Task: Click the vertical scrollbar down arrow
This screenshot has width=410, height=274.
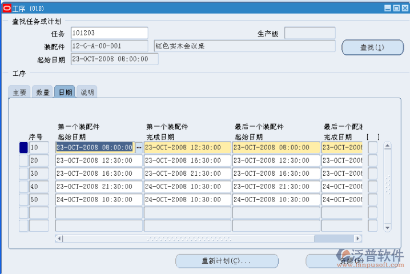Action: pos(387,227)
